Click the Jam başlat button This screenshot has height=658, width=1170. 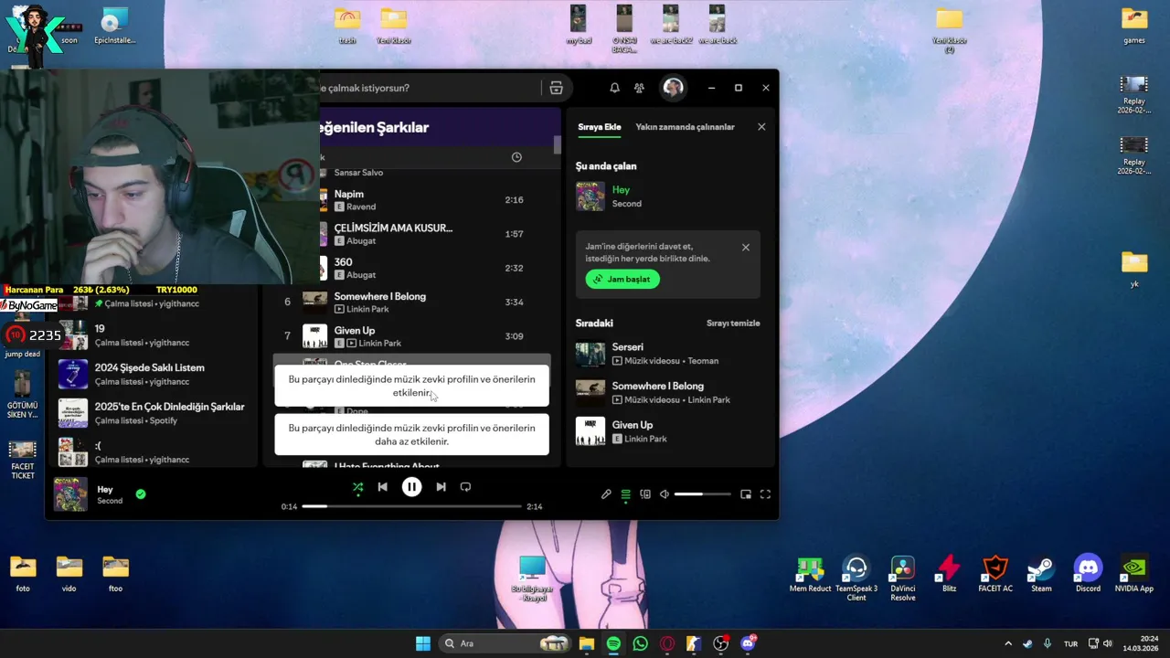[x=622, y=279]
